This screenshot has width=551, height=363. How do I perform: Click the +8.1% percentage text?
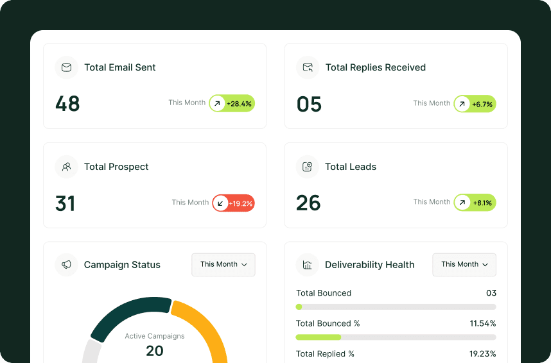pyautogui.click(x=482, y=203)
